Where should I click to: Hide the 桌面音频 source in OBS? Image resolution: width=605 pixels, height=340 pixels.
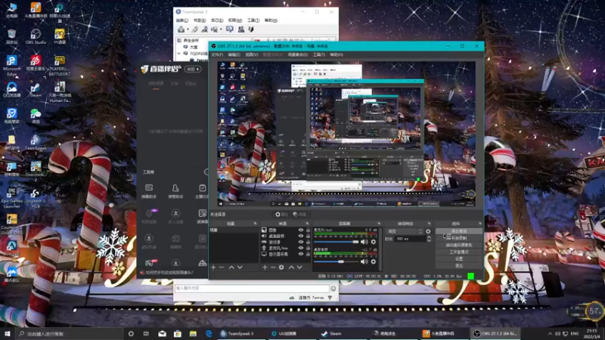[300, 236]
